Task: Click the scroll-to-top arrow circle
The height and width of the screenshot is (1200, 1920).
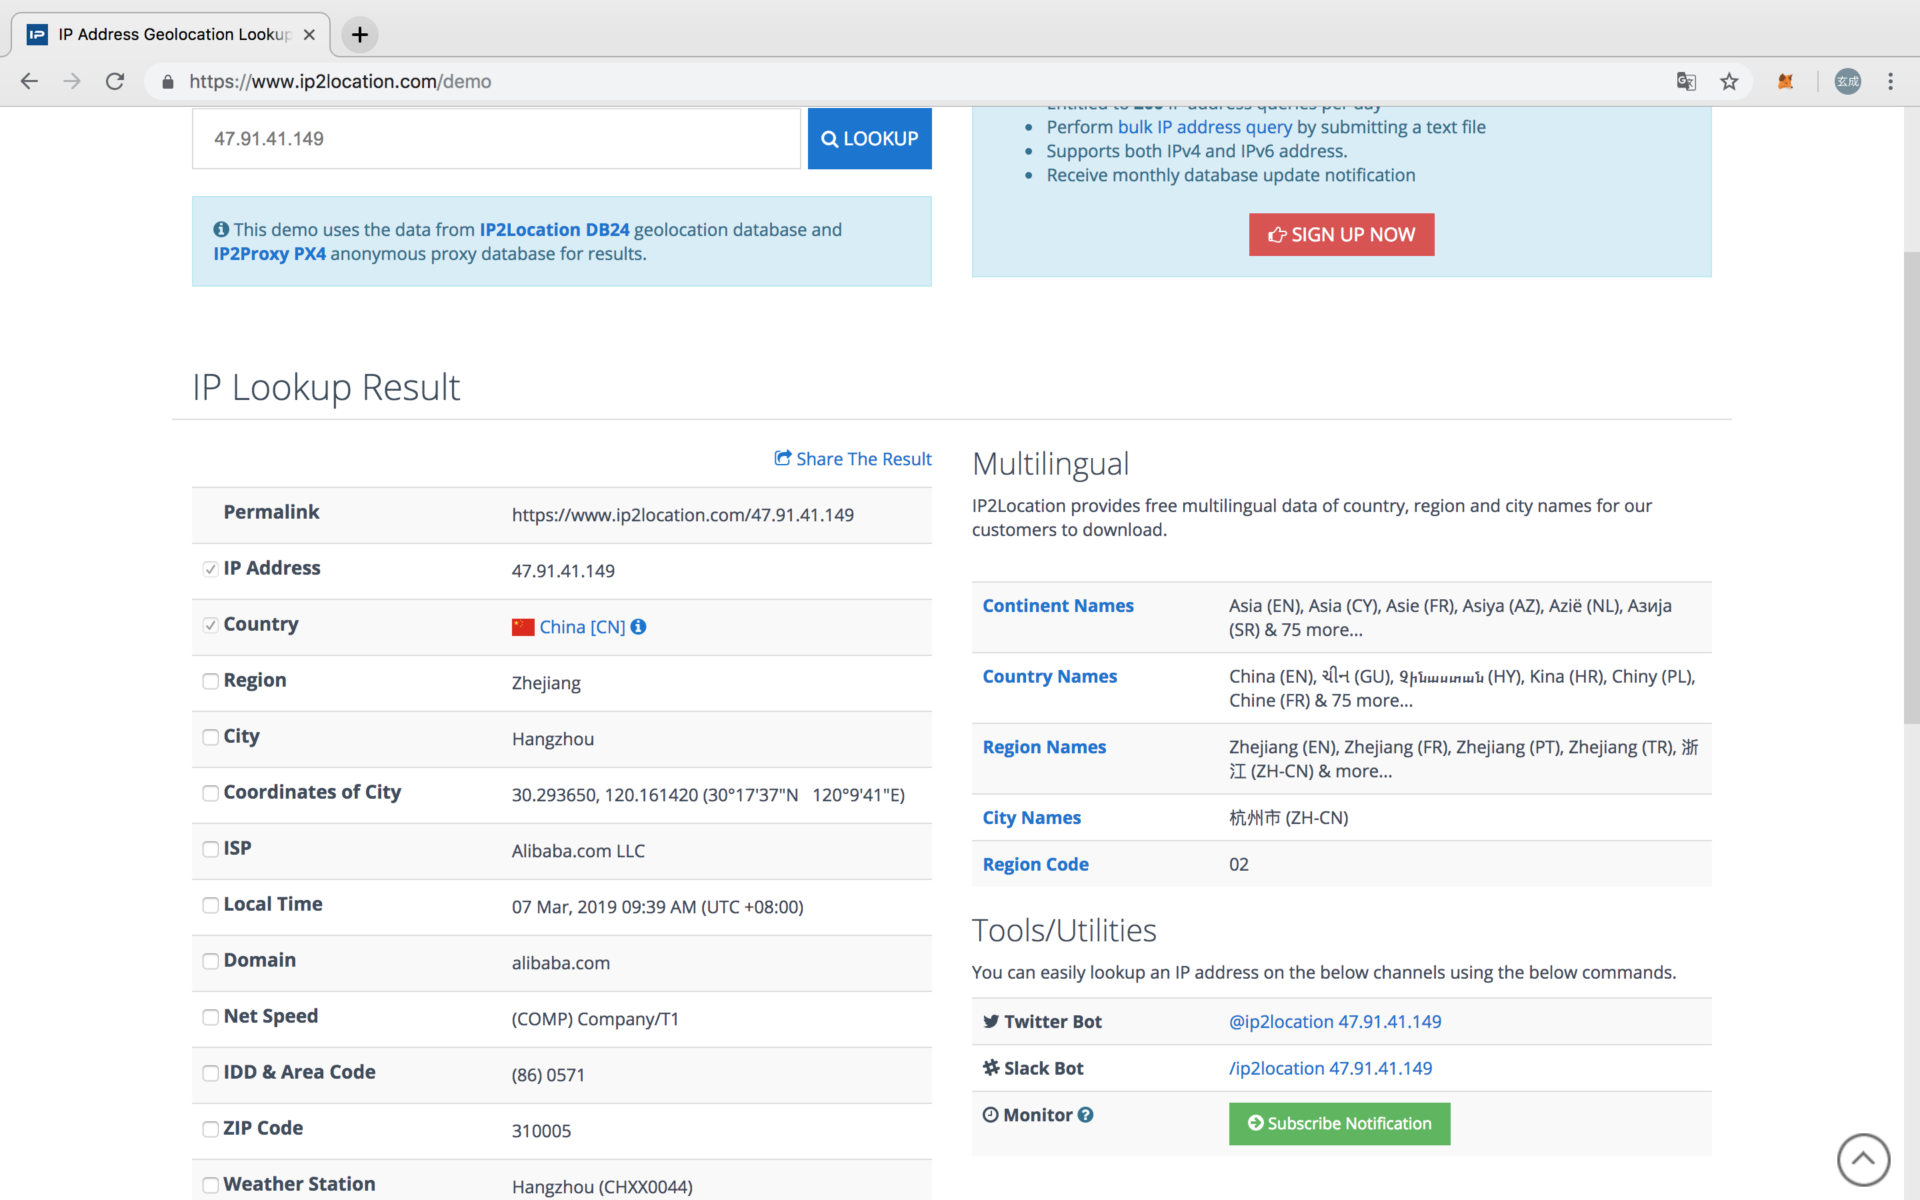Action: tap(1863, 1159)
